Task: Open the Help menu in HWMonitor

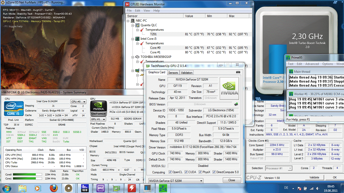Action: [x=157, y=11]
